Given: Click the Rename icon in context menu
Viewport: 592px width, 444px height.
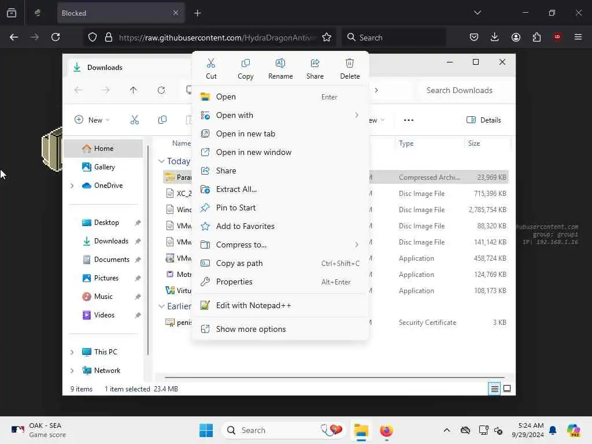Looking at the screenshot, I should click(280, 63).
